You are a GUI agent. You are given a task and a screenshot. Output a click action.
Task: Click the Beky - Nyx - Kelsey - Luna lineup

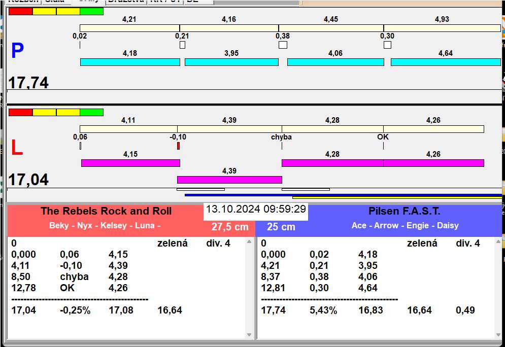[x=105, y=225]
